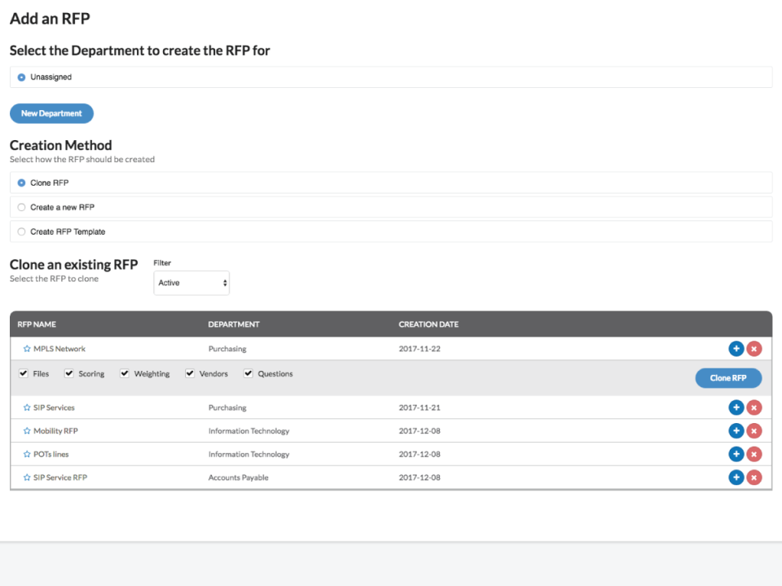Disable the Vendors checkbox
Viewport: 782px width, 586px height.
click(x=190, y=374)
